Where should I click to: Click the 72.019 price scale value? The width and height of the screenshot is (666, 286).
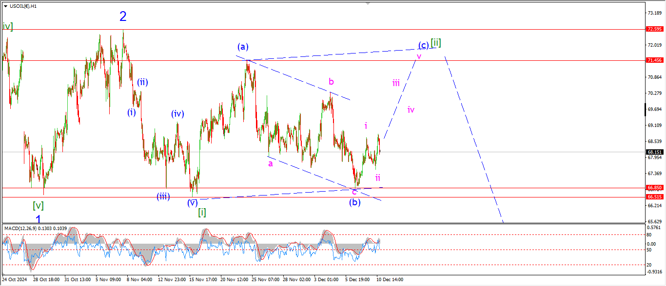click(654, 45)
